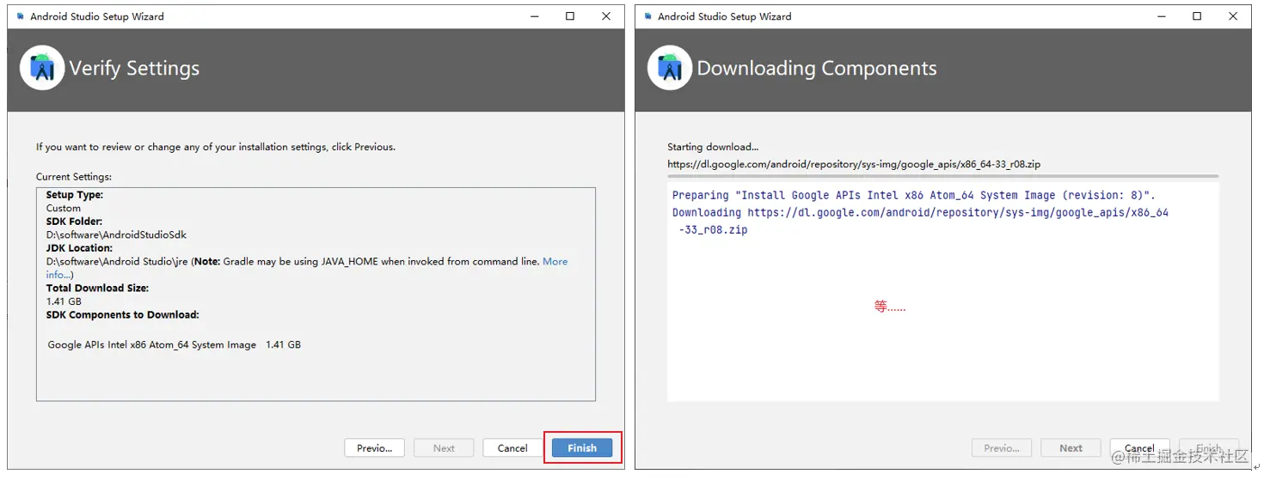Click 'SDK Components to Download:' heading
This screenshot has width=1264, height=480.
(x=122, y=315)
